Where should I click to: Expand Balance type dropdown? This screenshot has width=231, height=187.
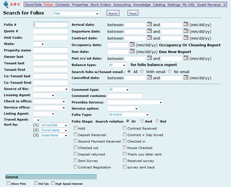pos(117,65)
